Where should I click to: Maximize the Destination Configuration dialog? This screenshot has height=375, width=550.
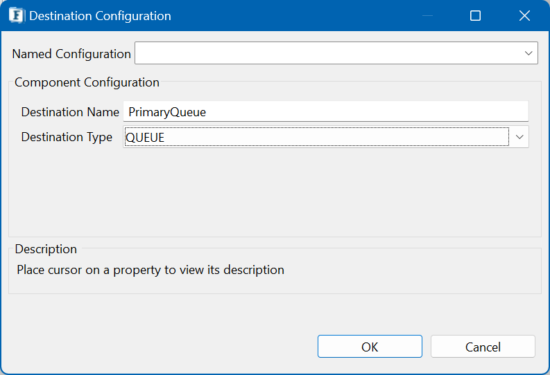(x=475, y=16)
